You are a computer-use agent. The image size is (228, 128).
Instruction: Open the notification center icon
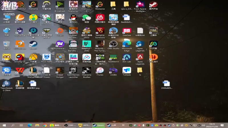click(222, 125)
